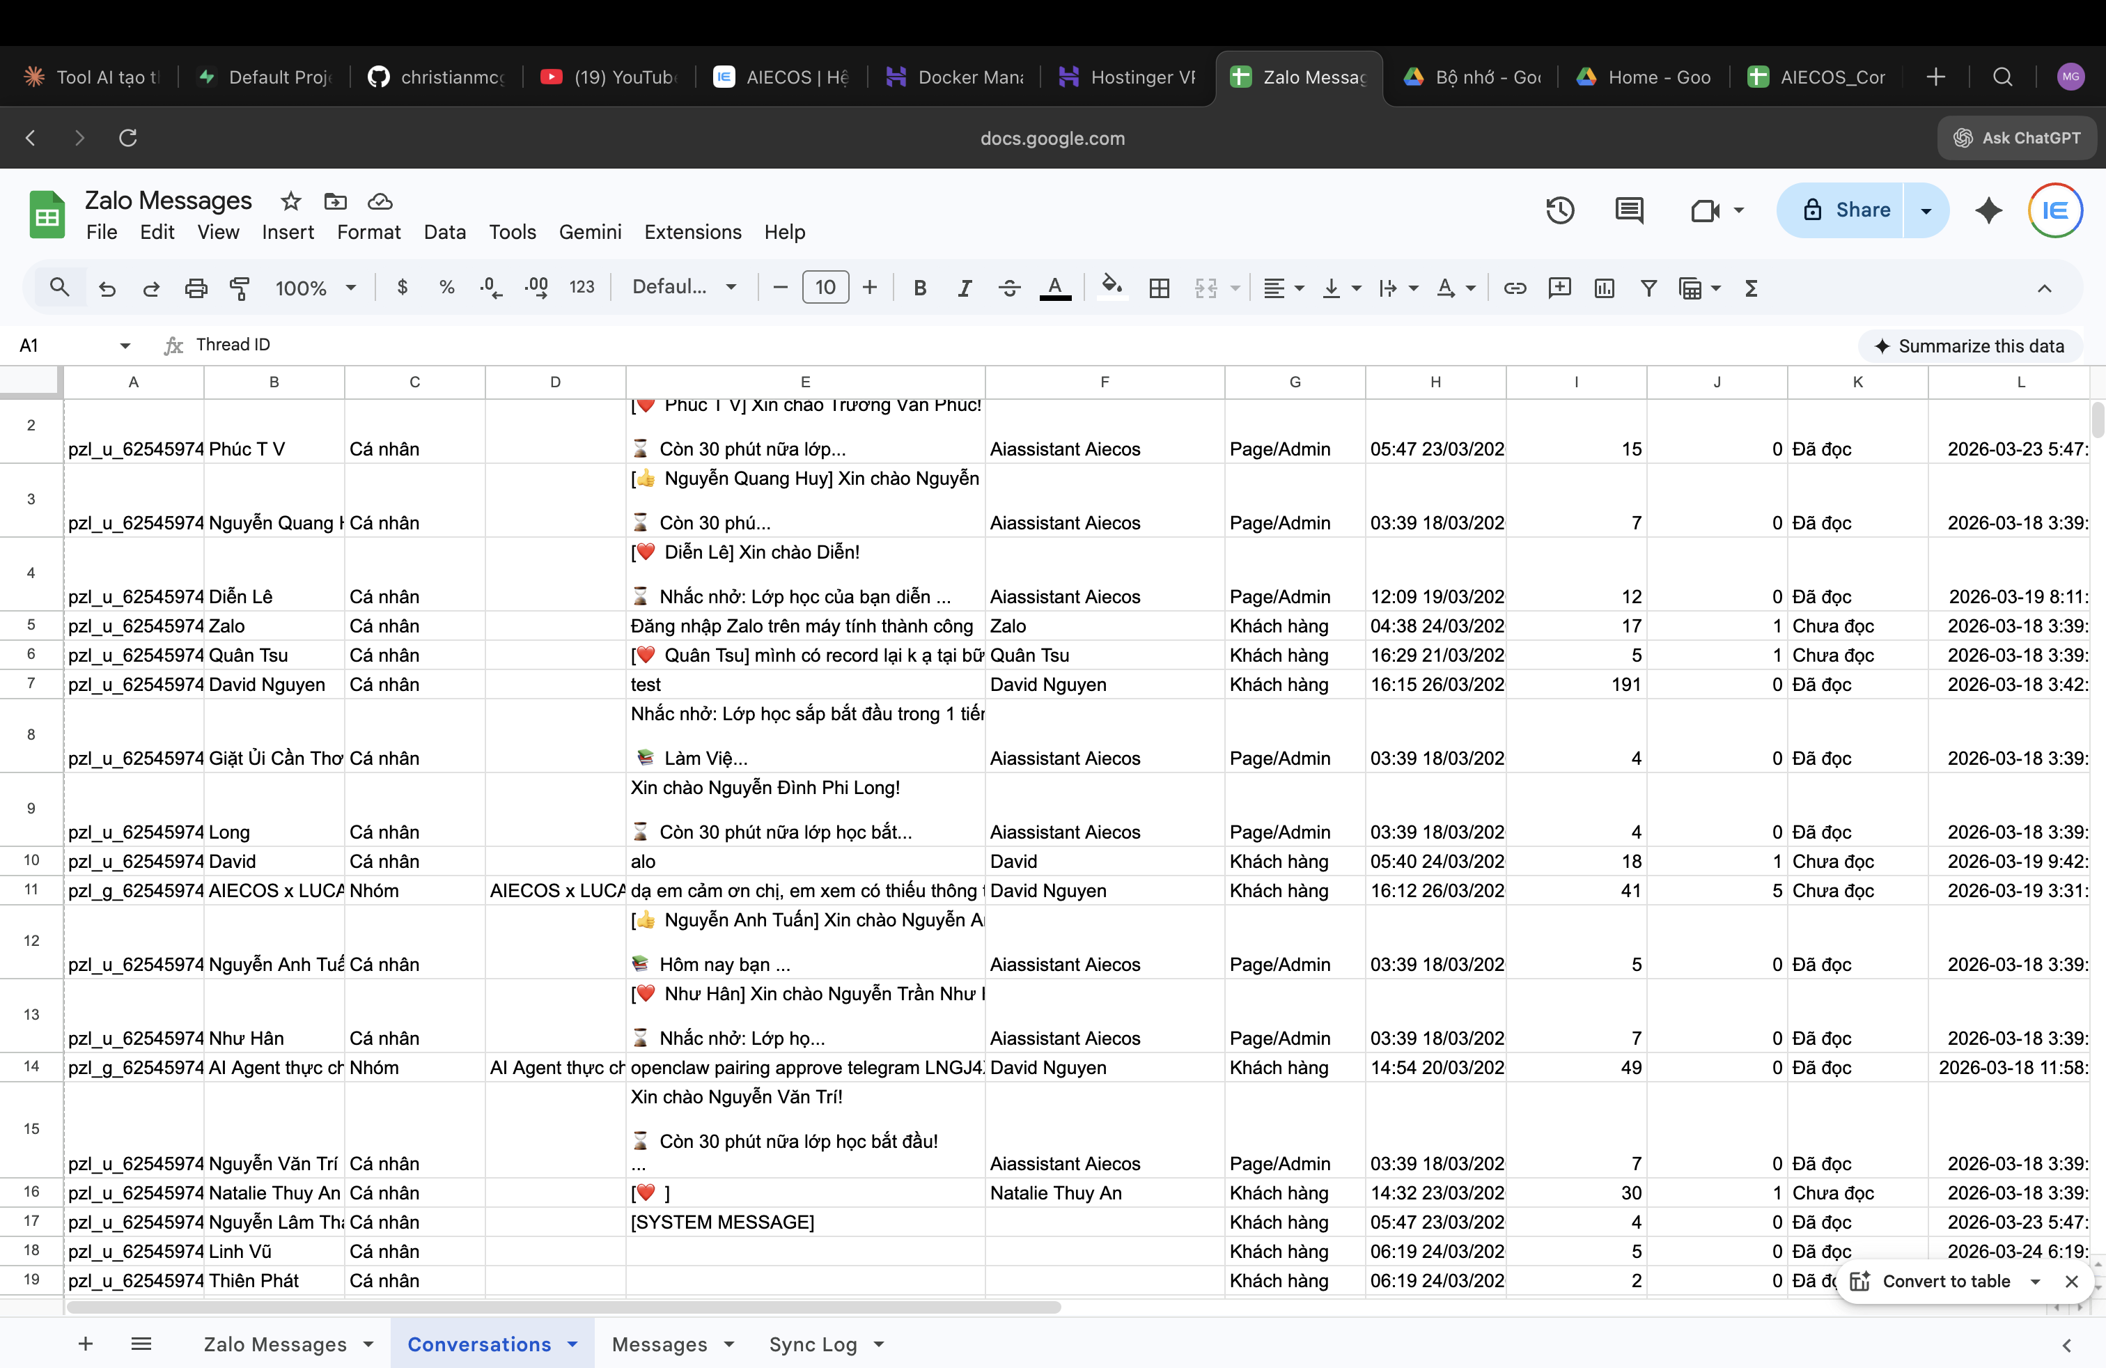
Task: Click the font size input field
Action: point(825,288)
